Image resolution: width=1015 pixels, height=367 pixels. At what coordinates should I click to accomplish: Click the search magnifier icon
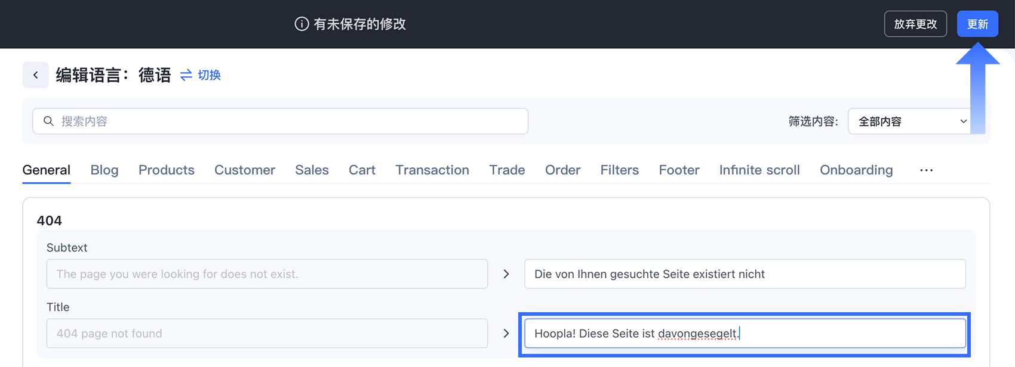pyautogui.click(x=48, y=121)
